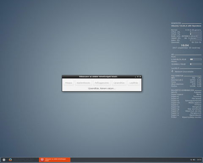Click the Akku battery bar
The image size is (203, 163).
(x=196, y=40)
